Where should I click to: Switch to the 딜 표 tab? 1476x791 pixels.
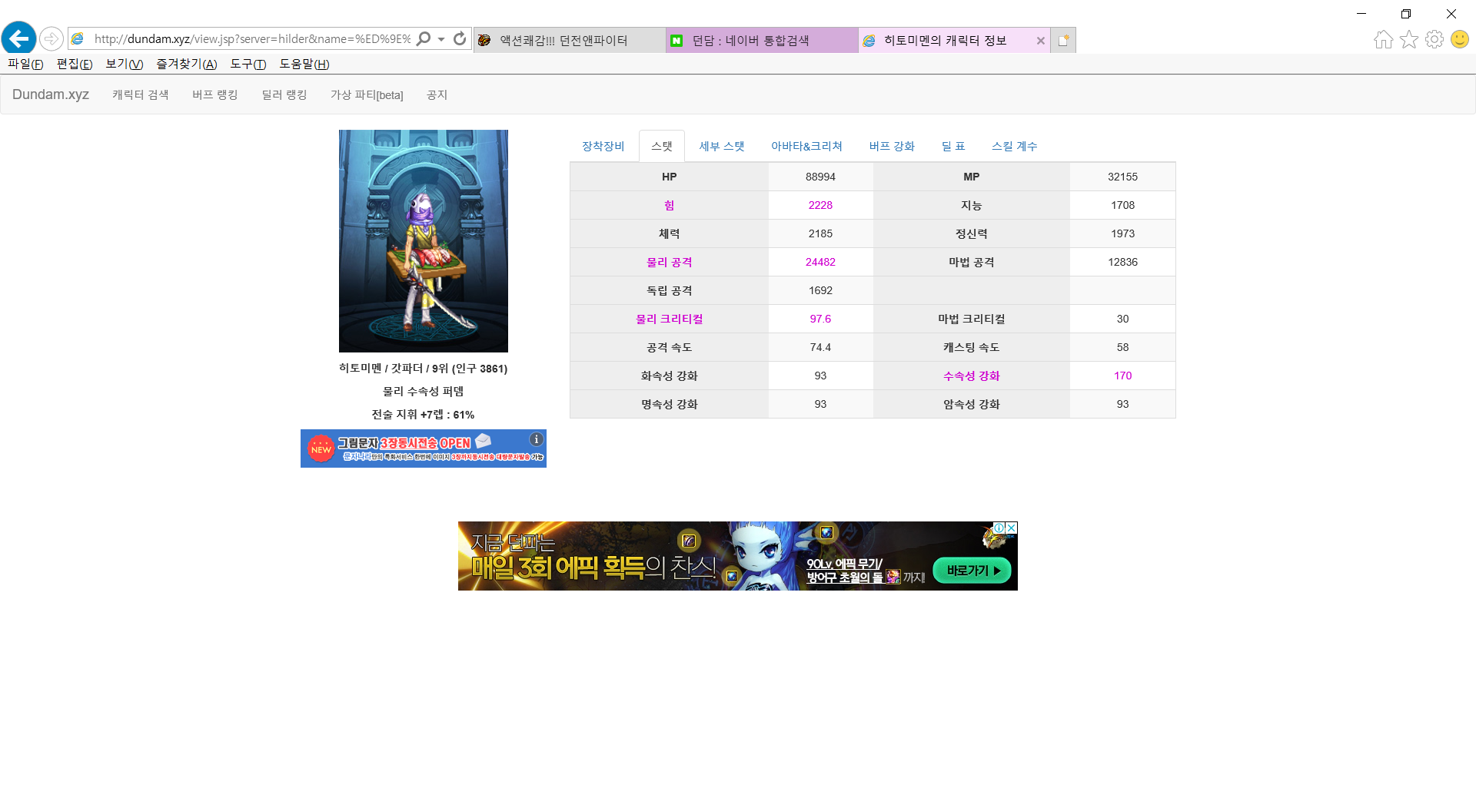coord(953,146)
